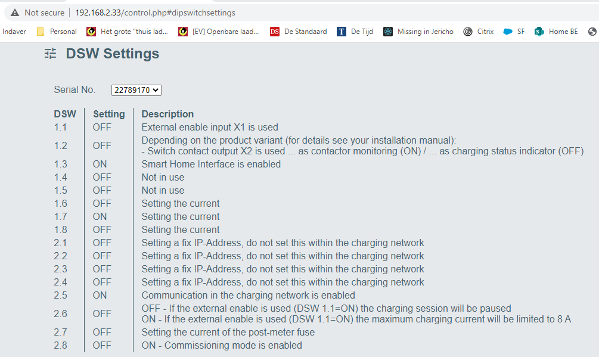599x357 pixels.
Task: Open the SF Salesforce bookmark
Action: 514,32
